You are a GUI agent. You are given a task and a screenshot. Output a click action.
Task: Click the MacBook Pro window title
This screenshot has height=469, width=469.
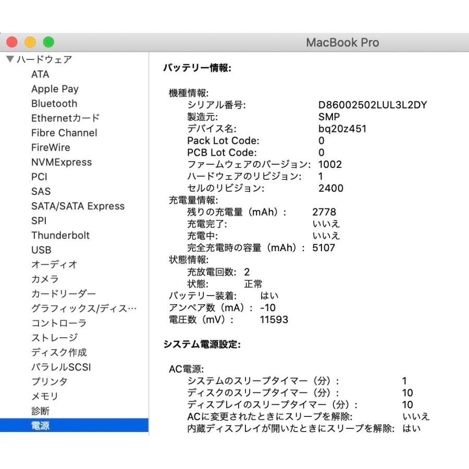tap(342, 43)
